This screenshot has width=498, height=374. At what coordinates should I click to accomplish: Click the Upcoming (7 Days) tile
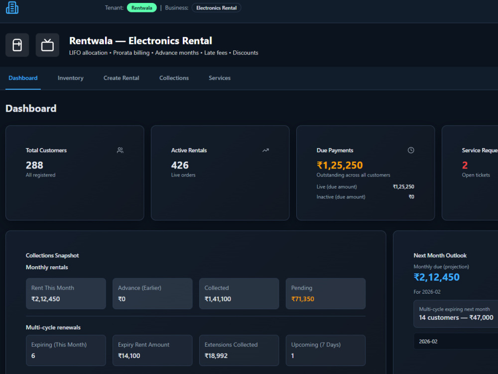pos(326,350)
